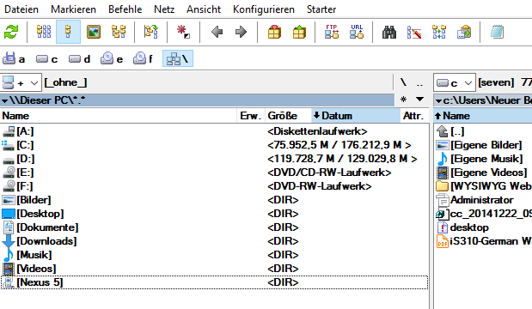Image resolution: width=532 pixels, height=309 pixels.
Task: Sort left panel by Attr. column
Action: [x=414, y=116]
